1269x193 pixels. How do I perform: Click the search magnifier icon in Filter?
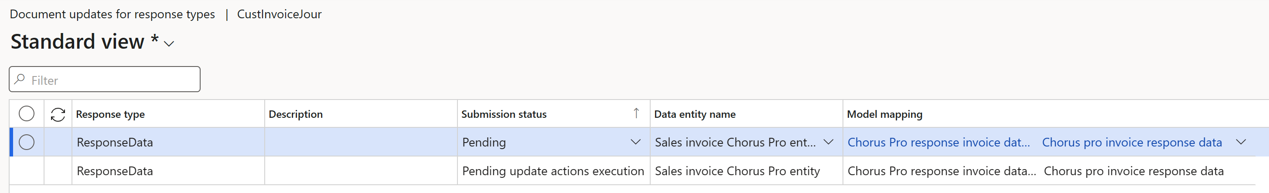tap(20, 79)
